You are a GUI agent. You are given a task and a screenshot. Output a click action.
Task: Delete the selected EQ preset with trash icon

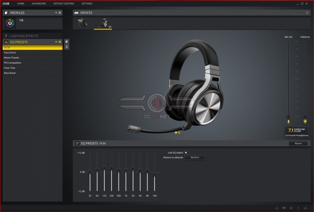pos(67,47)
